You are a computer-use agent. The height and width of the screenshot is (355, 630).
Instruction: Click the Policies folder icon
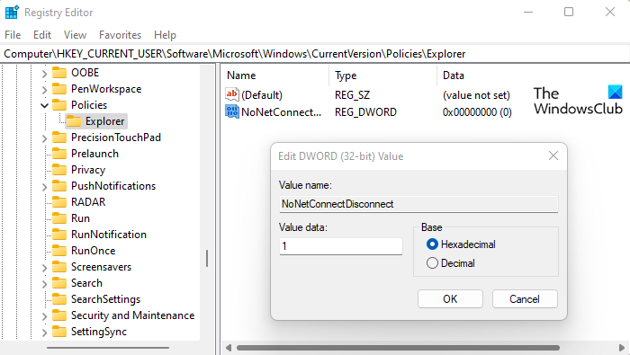click(x=59, y=105)
